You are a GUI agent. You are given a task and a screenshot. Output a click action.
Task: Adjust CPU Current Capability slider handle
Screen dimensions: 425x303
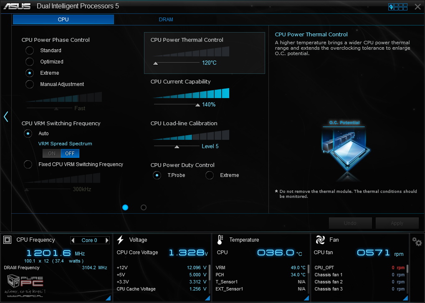[x=197, y=105]
